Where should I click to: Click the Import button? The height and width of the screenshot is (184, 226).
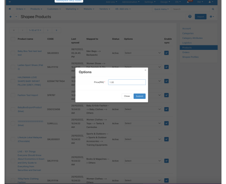pos(201,17)
